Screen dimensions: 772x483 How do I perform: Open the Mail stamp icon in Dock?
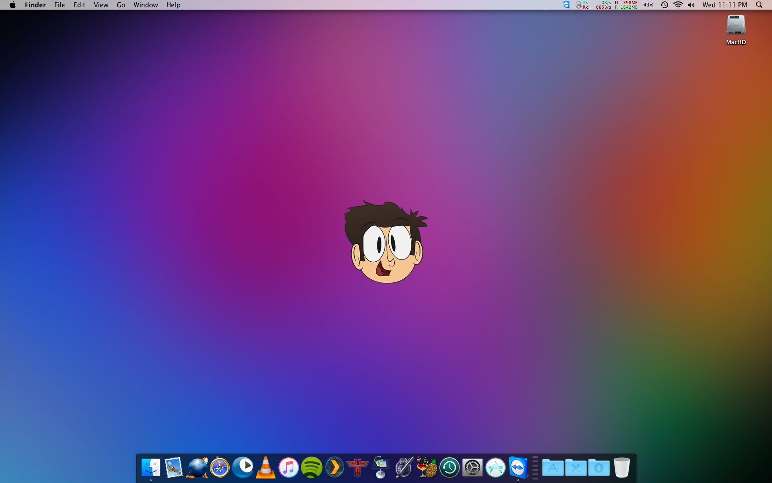[174, 468]
